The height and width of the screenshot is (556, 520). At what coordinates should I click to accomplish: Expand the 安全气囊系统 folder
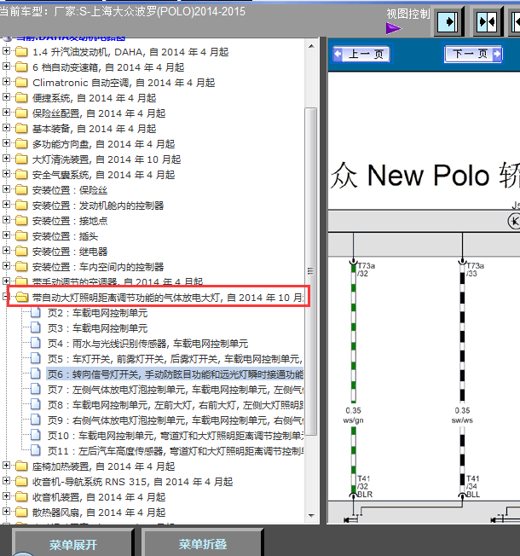click(x=6, y=174)
